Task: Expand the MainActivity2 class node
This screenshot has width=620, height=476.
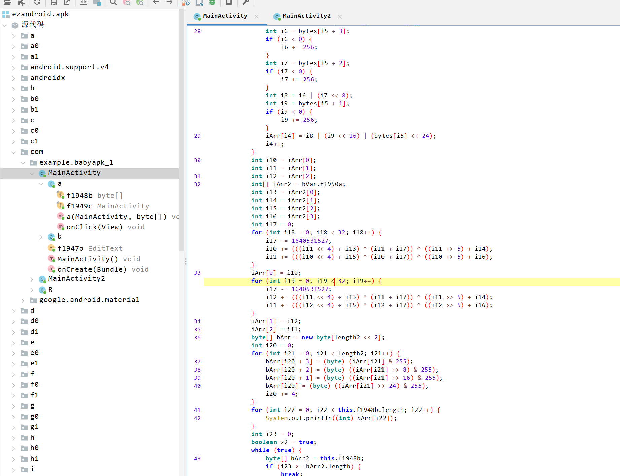Action: tap(32, 279)
